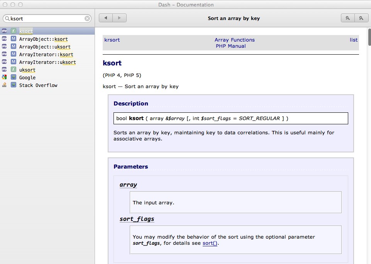The width and height of the screenshot is (371, 264).
Task: Click into the ksort search input field
Action: pos(46,18)
